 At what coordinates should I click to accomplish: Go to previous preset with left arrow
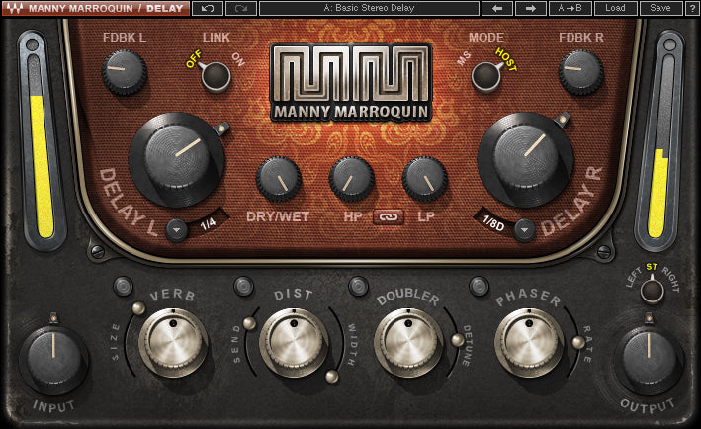tap(496, 8)
